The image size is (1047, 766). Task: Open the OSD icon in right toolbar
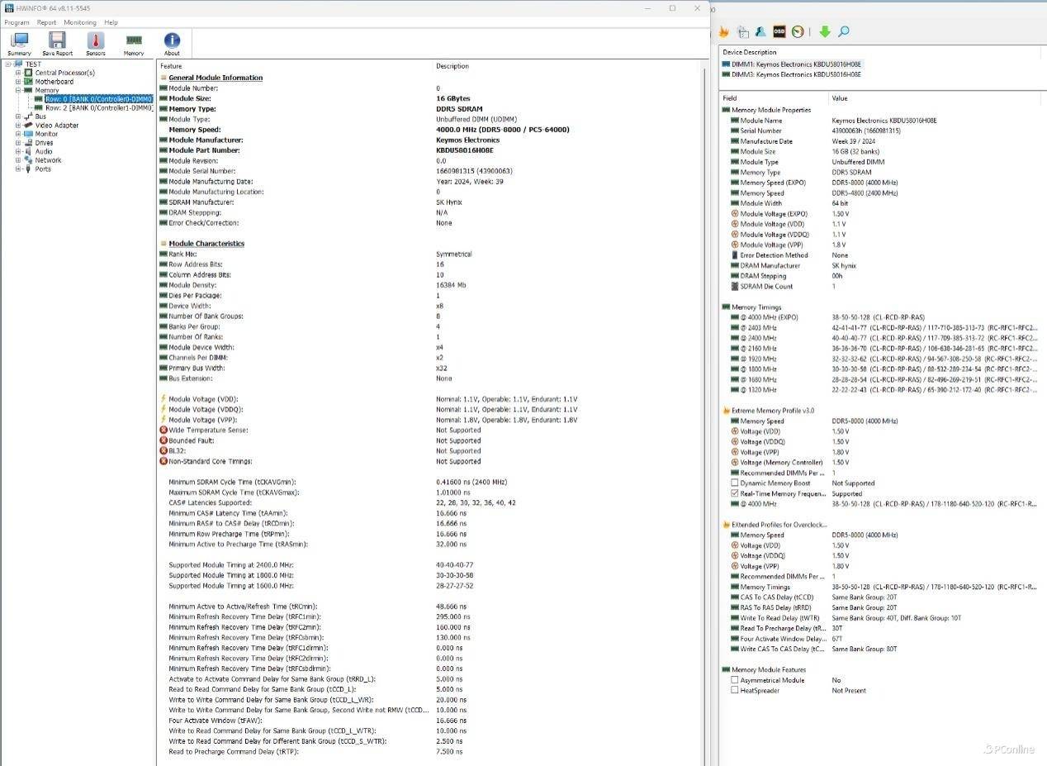click(x=779, y=31)
